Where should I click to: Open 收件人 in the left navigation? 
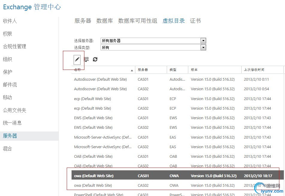(x=10, y=21)
